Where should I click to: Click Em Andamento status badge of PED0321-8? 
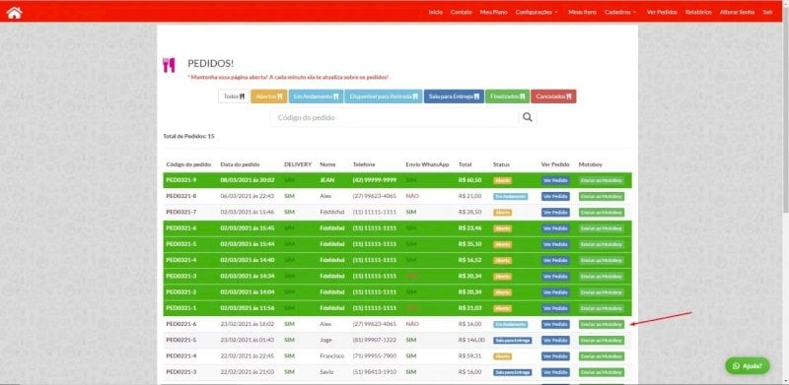(510, 197)
